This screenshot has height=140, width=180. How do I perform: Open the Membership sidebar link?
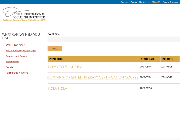12,62
